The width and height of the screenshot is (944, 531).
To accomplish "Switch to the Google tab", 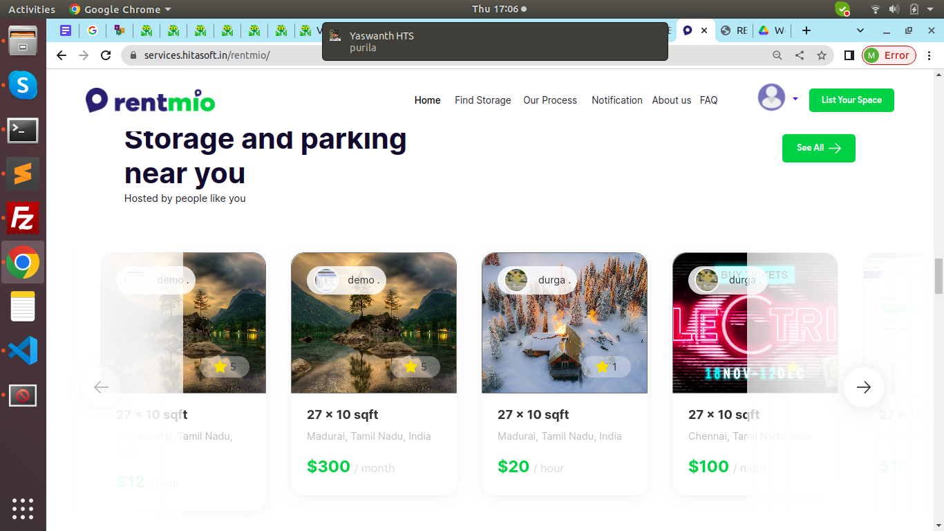I will (93, 30).
